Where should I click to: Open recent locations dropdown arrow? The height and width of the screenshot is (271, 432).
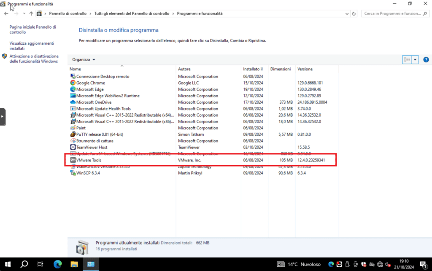click(x=24, y=13)
